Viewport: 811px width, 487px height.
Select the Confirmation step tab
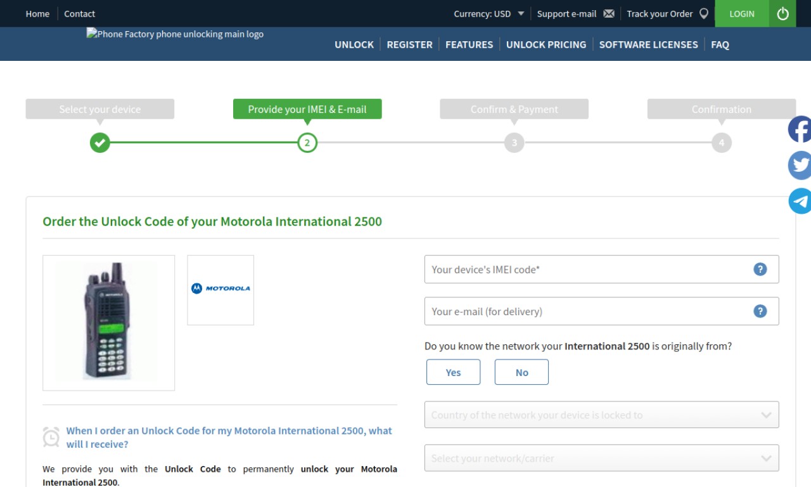point(722,109)
